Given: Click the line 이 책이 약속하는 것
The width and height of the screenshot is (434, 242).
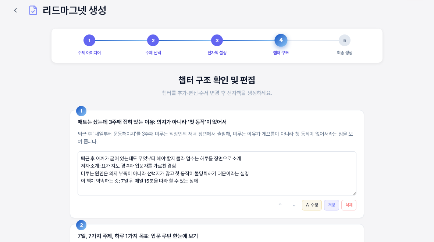Looking at the screenshot, I should click(x=139, y=181).
